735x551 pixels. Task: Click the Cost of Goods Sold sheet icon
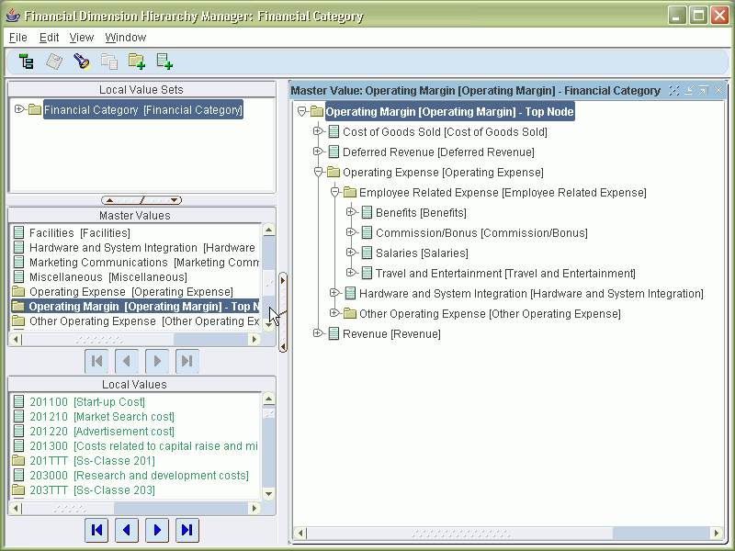click(x=334, y=131)
